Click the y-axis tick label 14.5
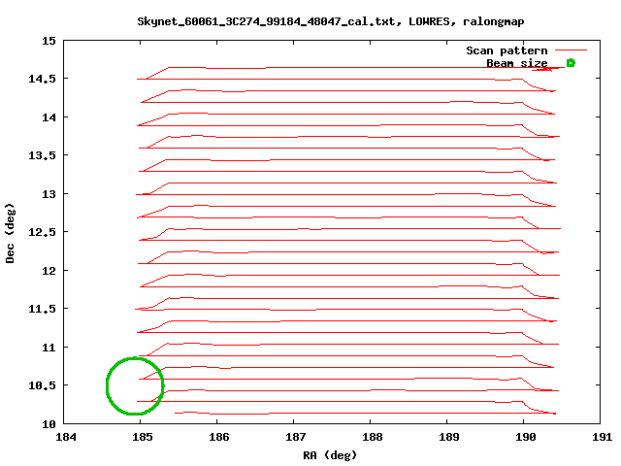This screenshot has width=621, height=466. (x=43, y=79)
